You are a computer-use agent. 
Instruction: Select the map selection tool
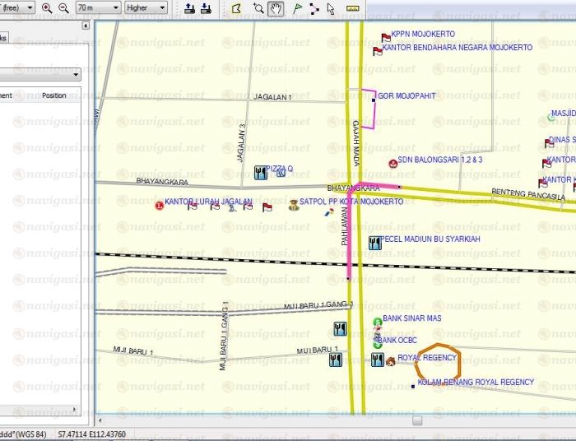[237, 7]
